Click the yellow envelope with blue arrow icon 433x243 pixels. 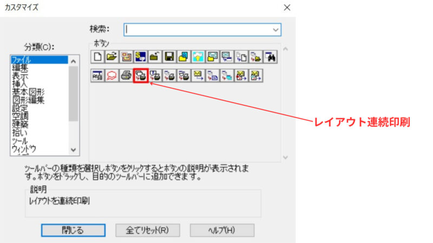tap(198, 76)
